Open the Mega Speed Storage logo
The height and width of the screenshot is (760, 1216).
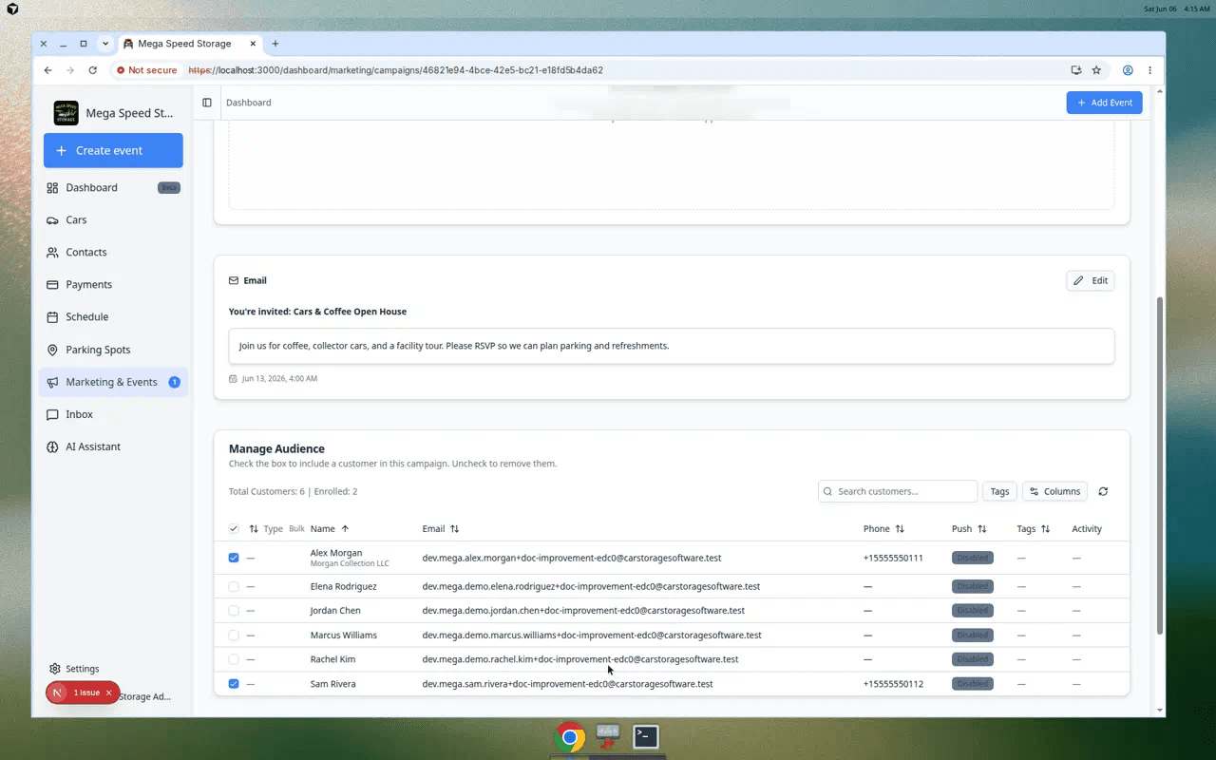pyautogui.click(x=66, y=113)
